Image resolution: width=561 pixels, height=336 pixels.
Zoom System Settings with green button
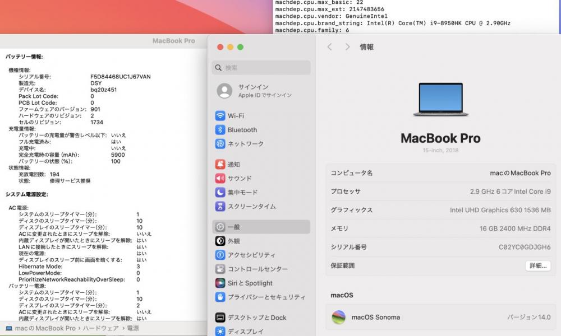pyautogui.click(x=241, y=47)
